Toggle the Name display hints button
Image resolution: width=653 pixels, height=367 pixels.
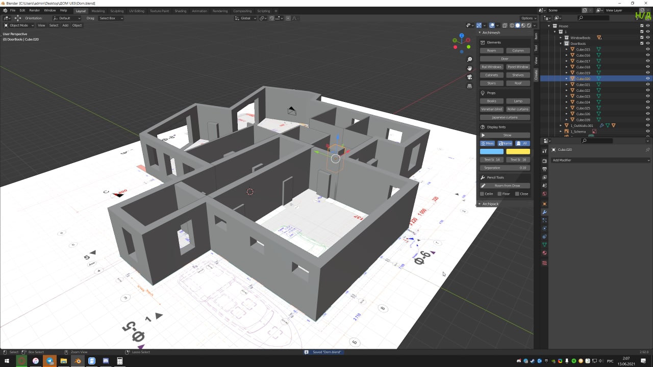coord(505,143)
